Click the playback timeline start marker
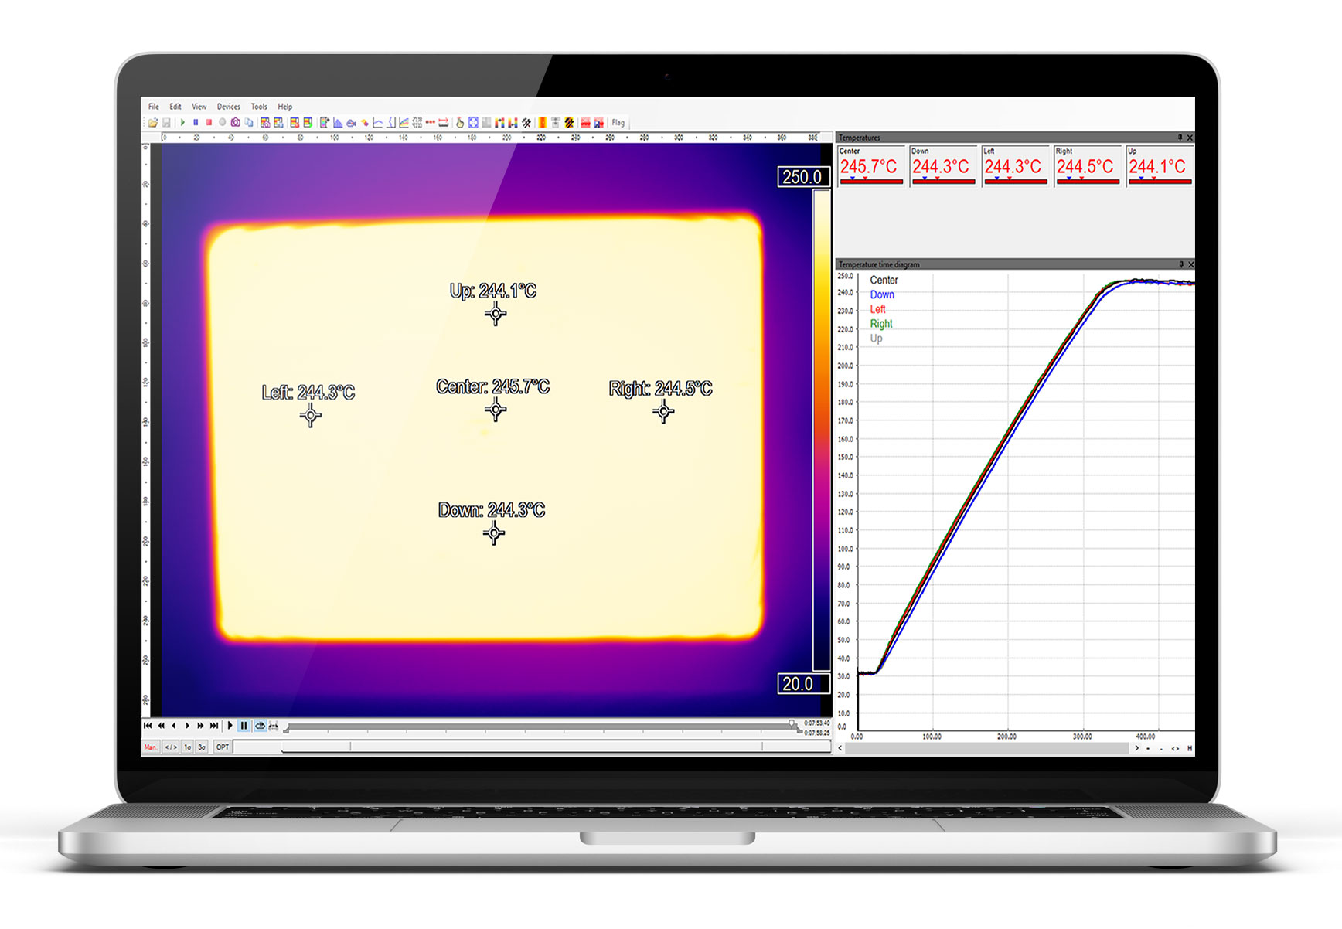Viewport: 1342px width, 929px height. 286,730
